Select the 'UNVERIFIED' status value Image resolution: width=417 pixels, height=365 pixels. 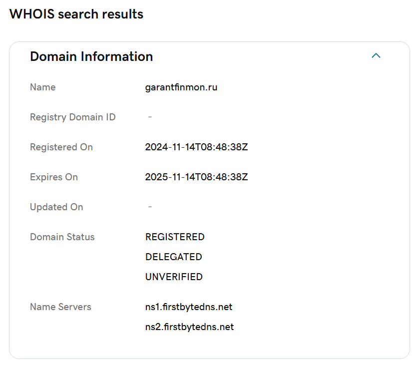[x=174, y=277]
